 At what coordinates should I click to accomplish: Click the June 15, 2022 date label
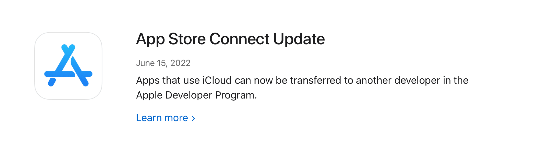coord(163,63)
